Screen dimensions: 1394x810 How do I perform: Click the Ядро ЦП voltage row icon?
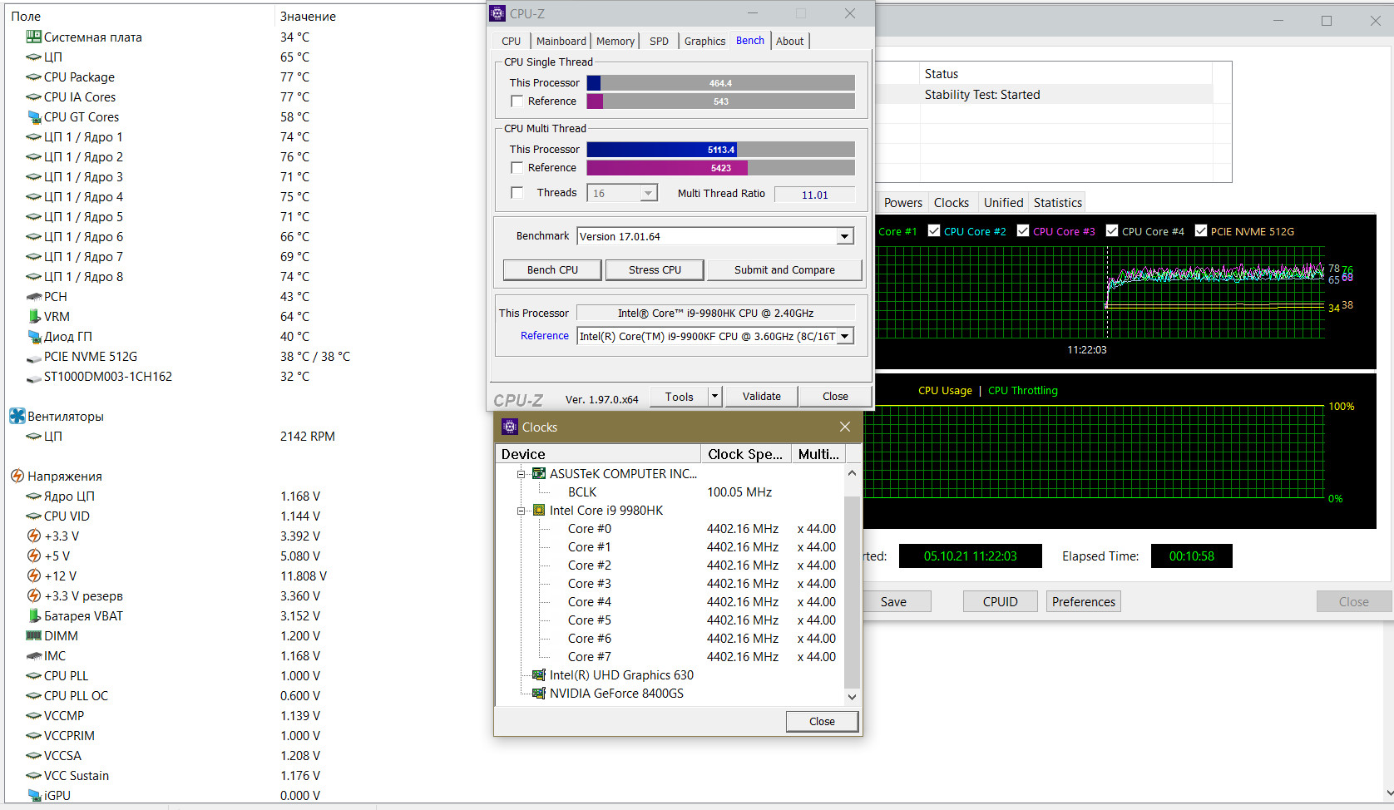33,496
